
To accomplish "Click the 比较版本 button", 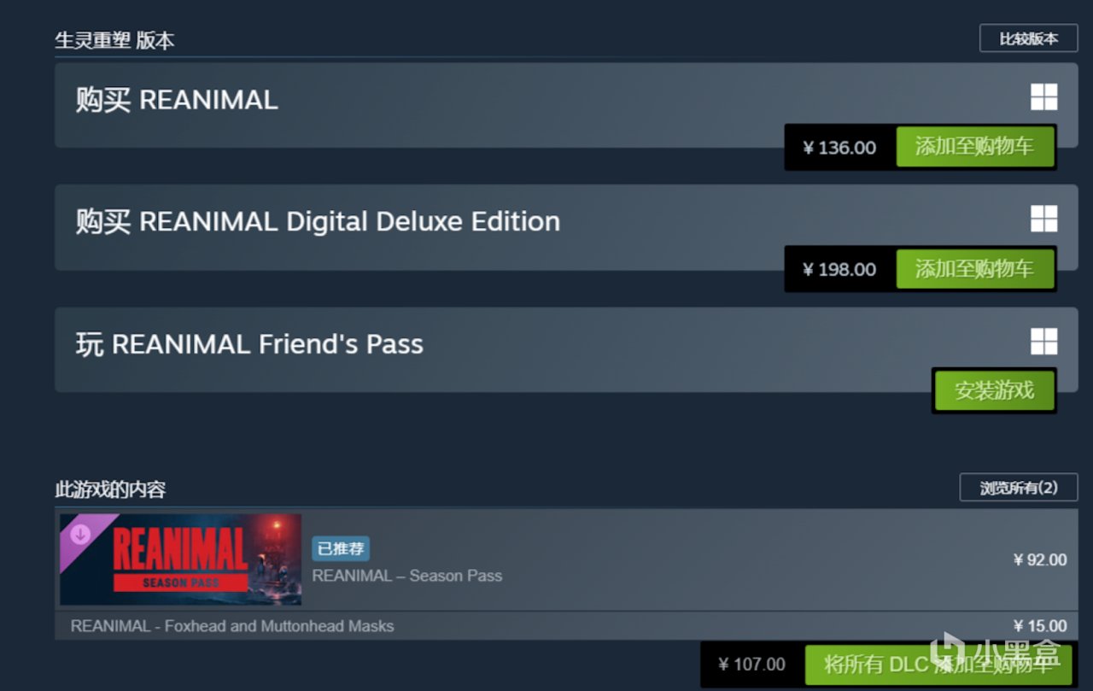I will [1028, 38].
